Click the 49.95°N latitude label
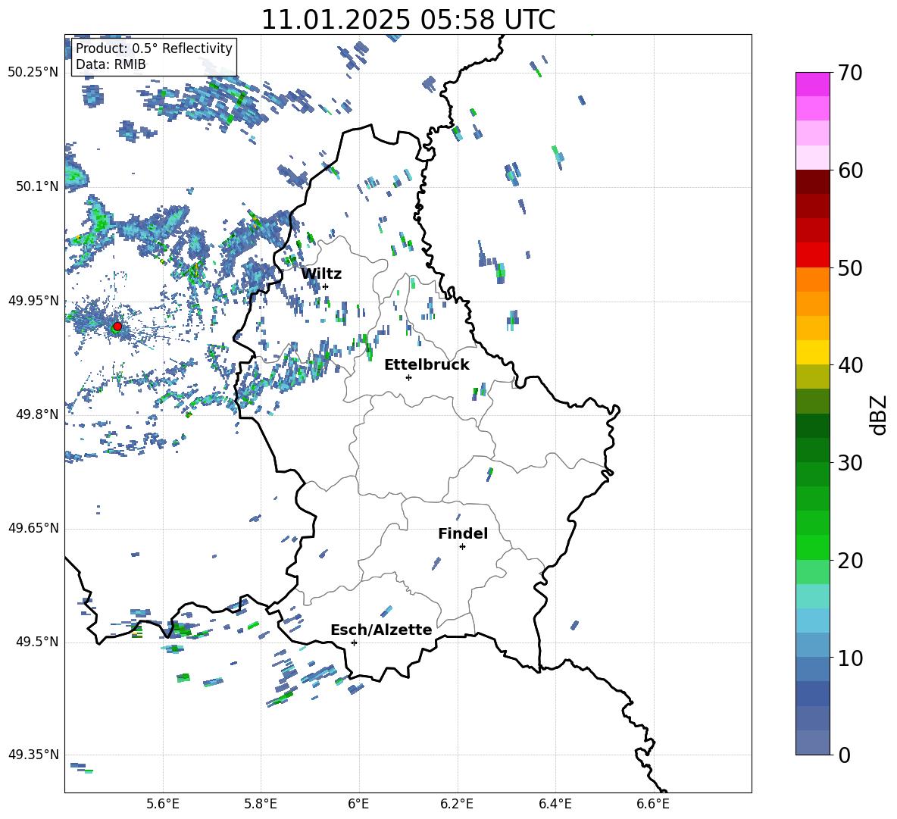 click(x=33, y=300)
